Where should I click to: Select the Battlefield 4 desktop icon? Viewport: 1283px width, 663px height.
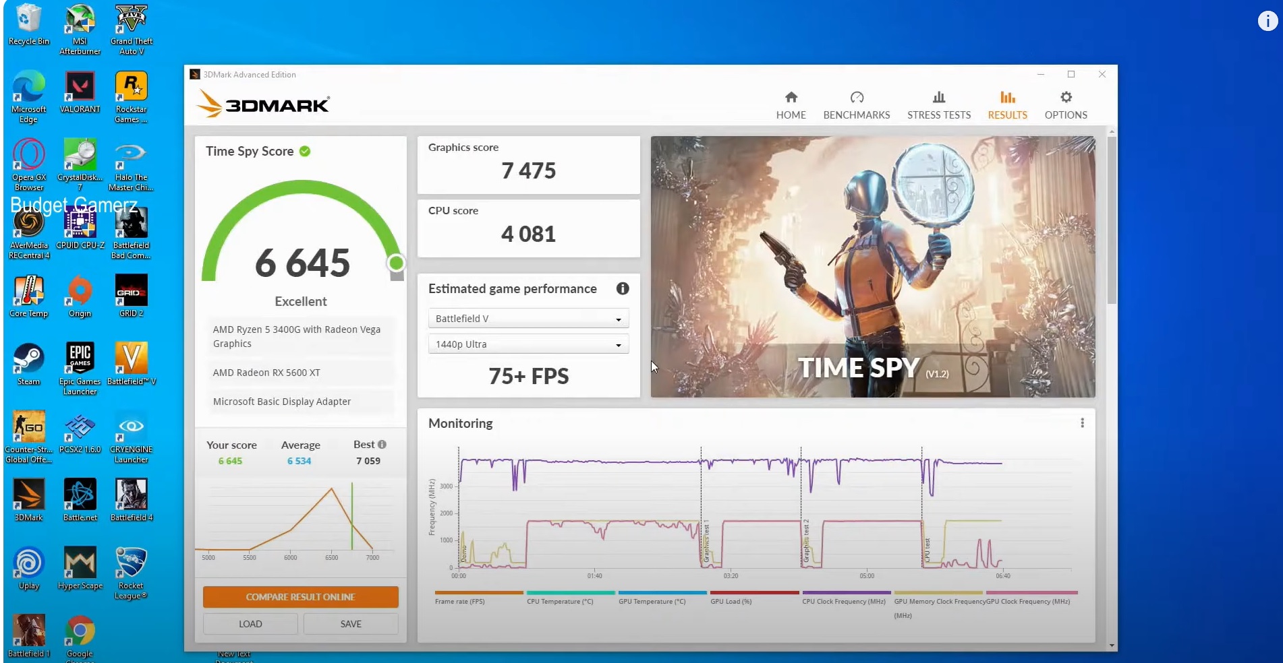(132, 501)
